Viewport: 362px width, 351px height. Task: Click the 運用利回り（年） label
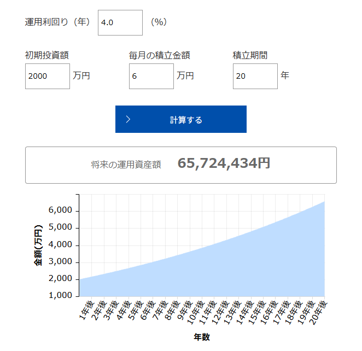pos(57,22)
